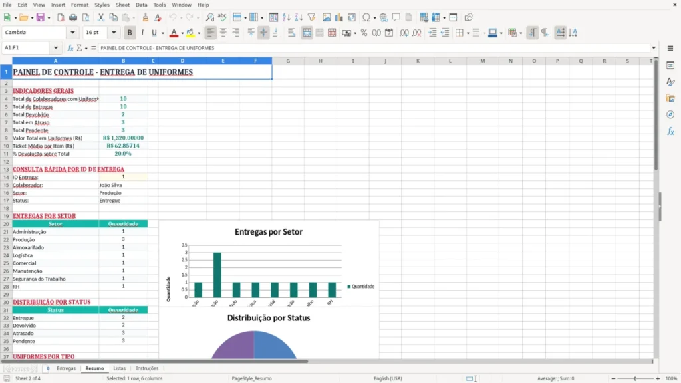Switch to the Listas sheet tab
The height and width of the screenshot is (383, 681).
[120, 368]
